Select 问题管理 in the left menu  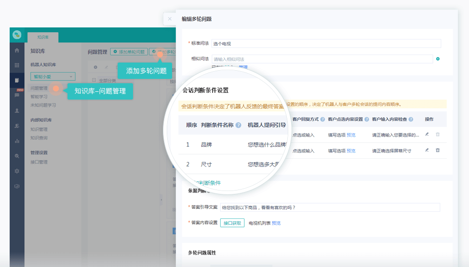point(39,88)
